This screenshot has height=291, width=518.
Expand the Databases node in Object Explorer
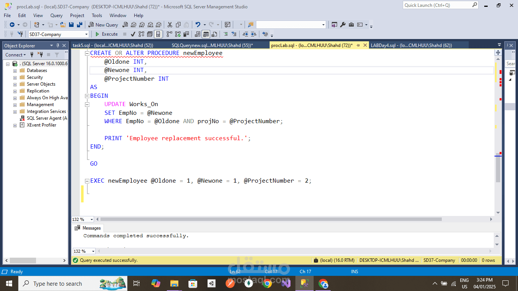[x=14, y=70]
